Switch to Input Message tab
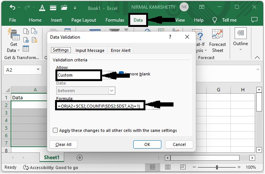The width and height of the screenshot is (265, 174). pyautogui.click(x=90, y=50)
